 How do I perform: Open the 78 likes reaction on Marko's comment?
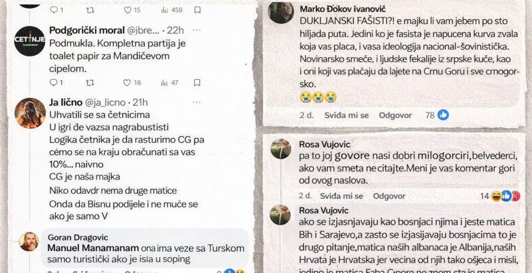[x=438, y=115]
